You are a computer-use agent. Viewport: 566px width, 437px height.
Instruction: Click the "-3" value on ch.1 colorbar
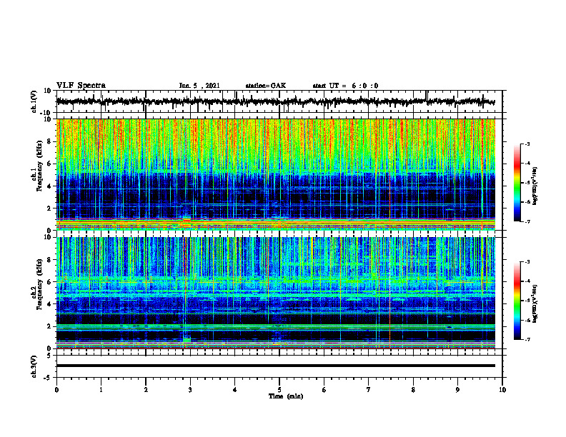pyautogui.click(x=527, y=144)
